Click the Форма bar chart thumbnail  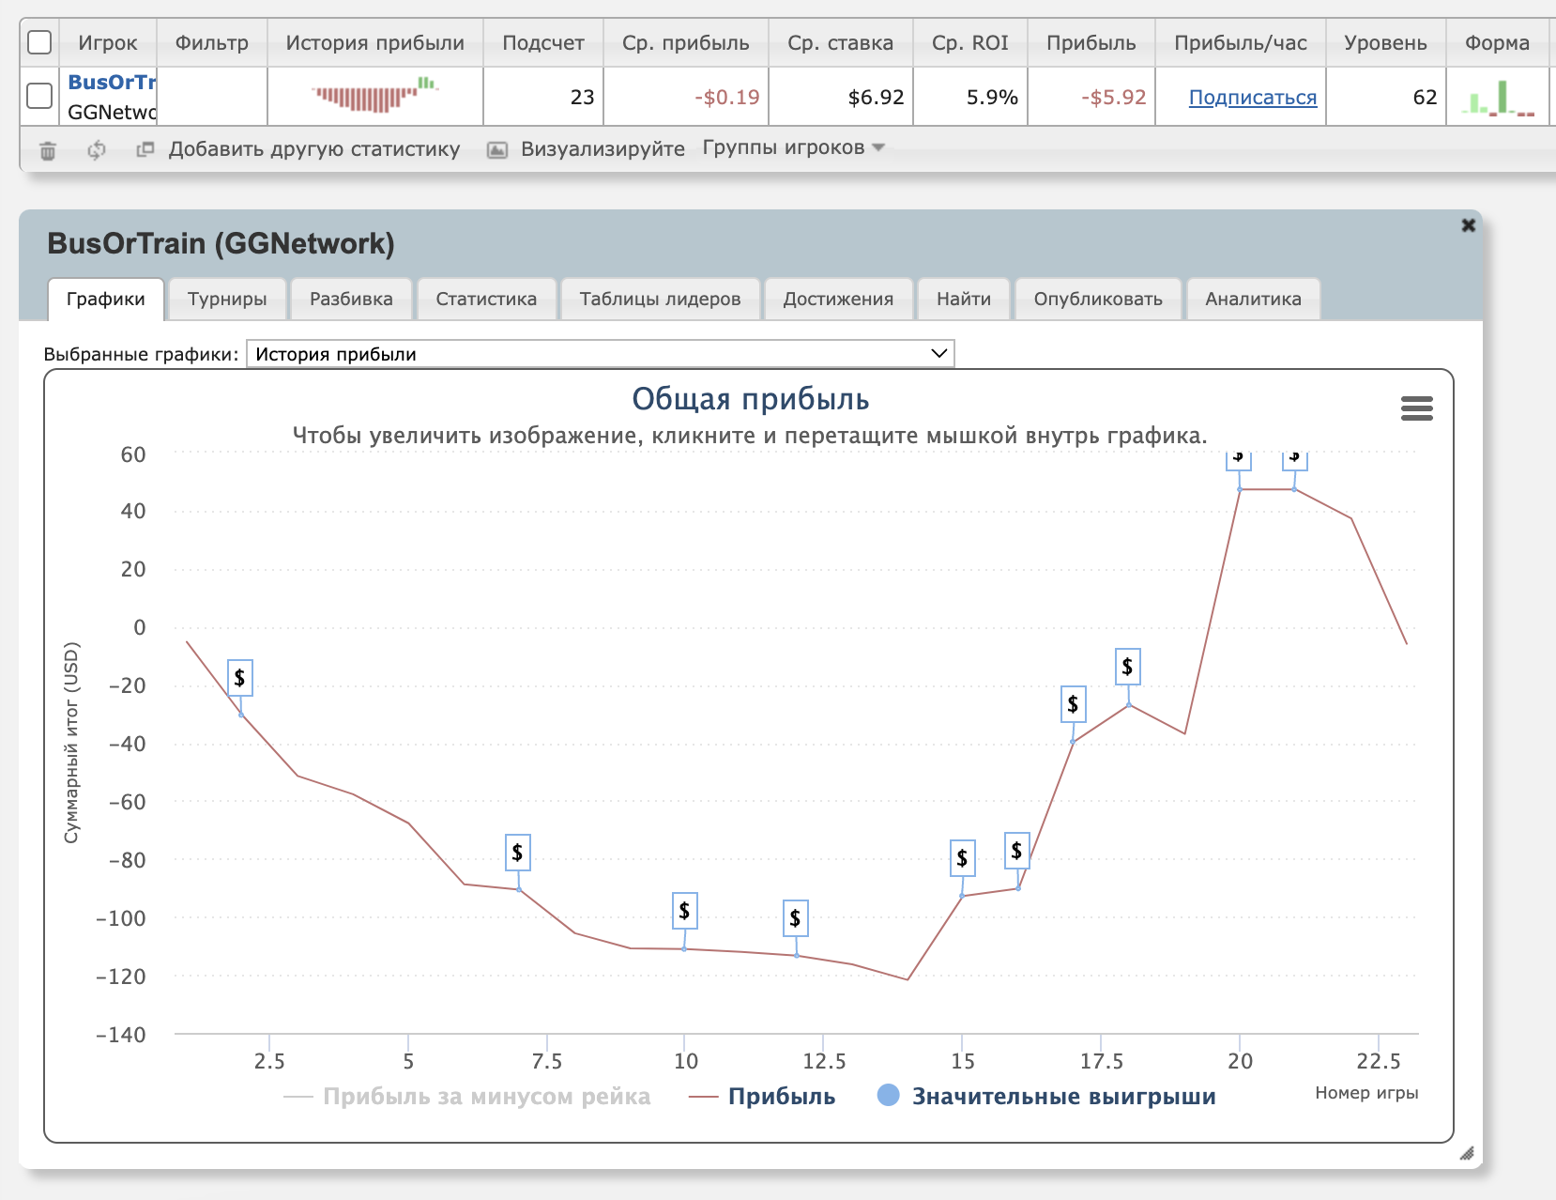pyautogui.click(x=1498, y=97)
